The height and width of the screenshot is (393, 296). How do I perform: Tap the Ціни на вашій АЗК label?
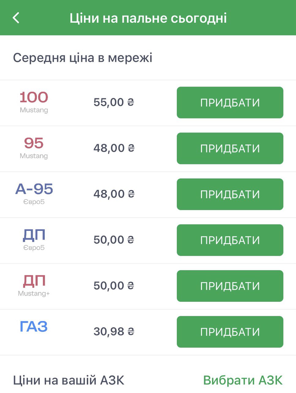[x=69, y=380]
